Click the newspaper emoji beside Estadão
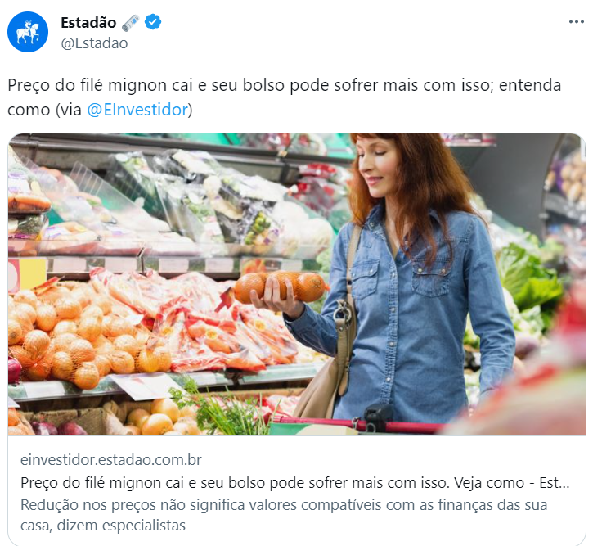 pos(131,23)
